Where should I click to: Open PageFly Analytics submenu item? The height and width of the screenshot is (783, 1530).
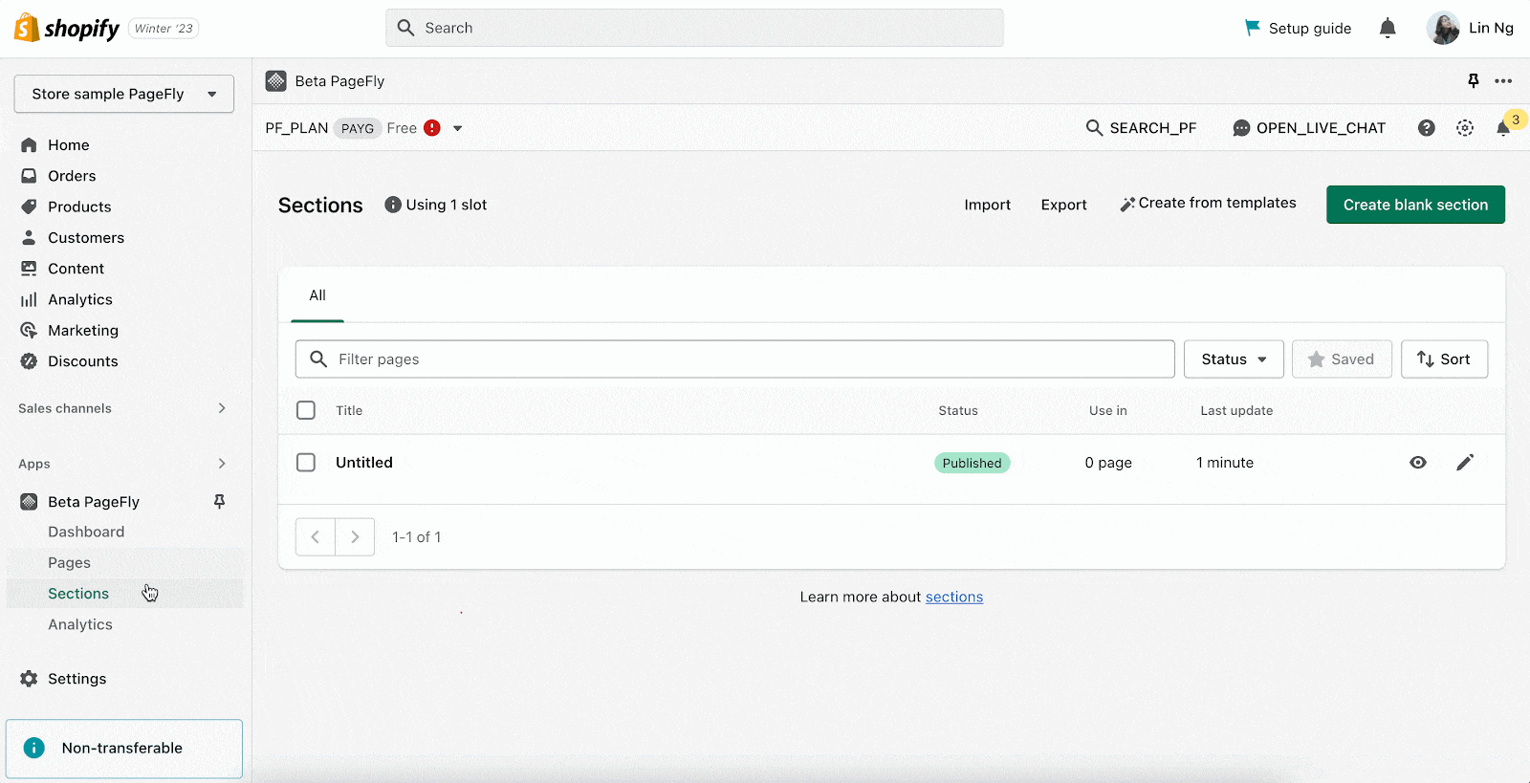pos(80,624)
